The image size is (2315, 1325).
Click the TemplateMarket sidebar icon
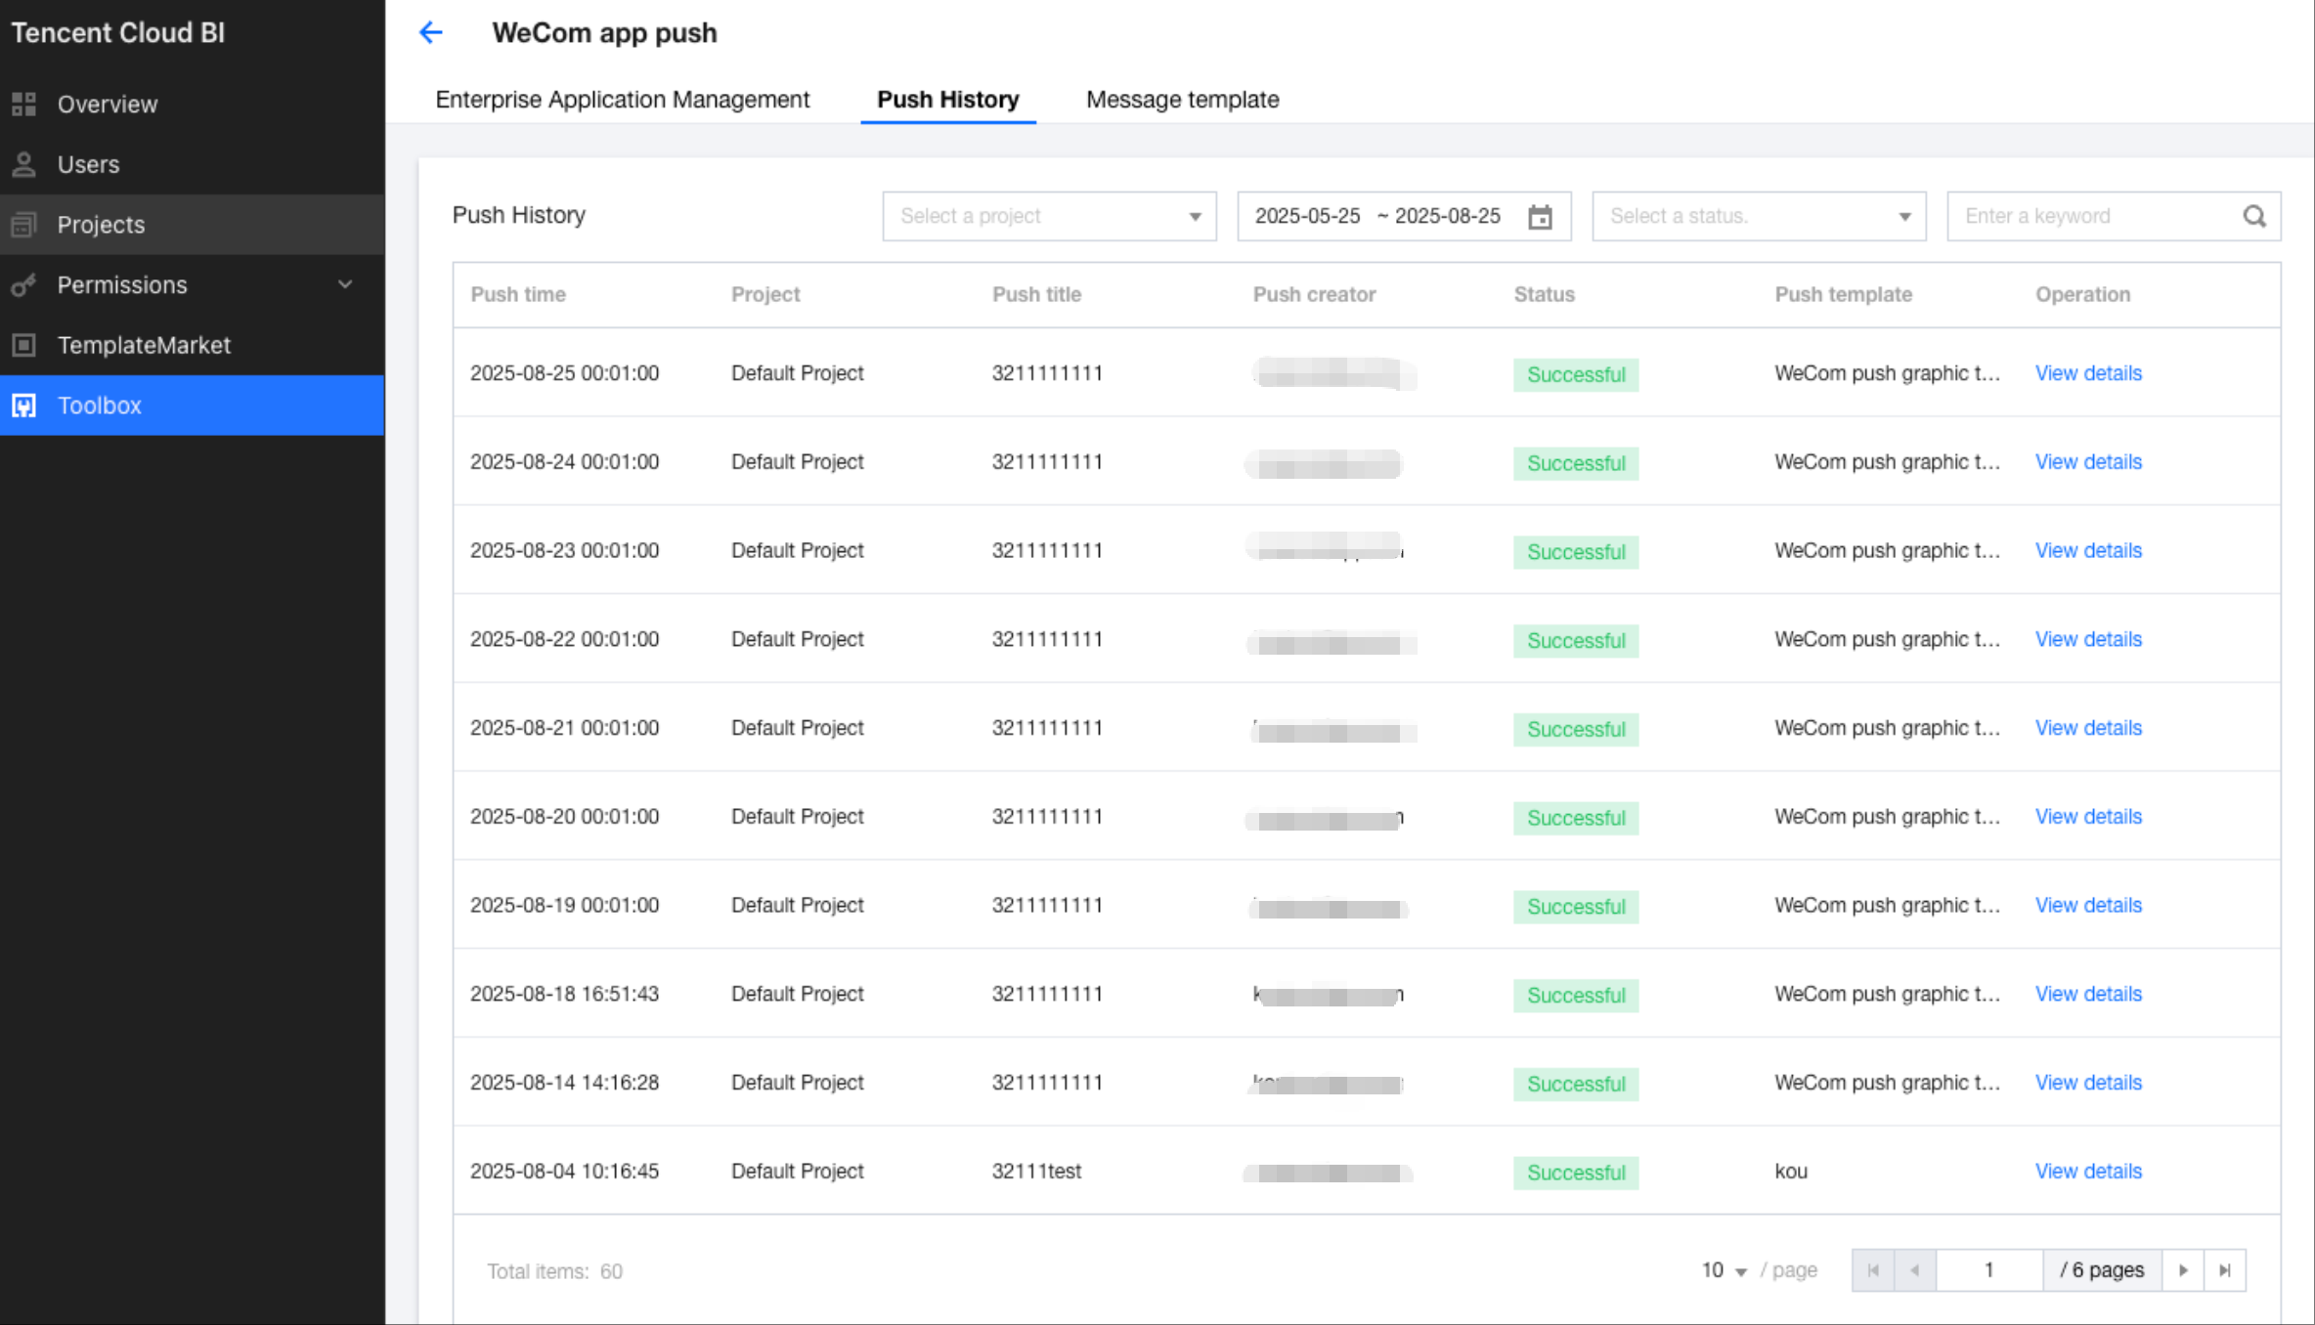tap(24, 345)
